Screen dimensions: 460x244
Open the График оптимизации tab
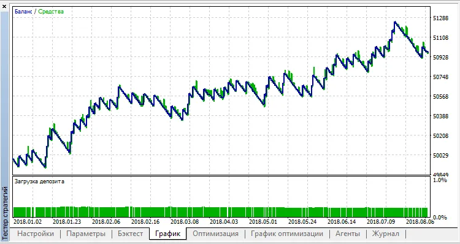tap(287, 234)
